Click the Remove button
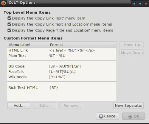Image resolution: width=149 pixels, height=124 pixels. [71, 106]
